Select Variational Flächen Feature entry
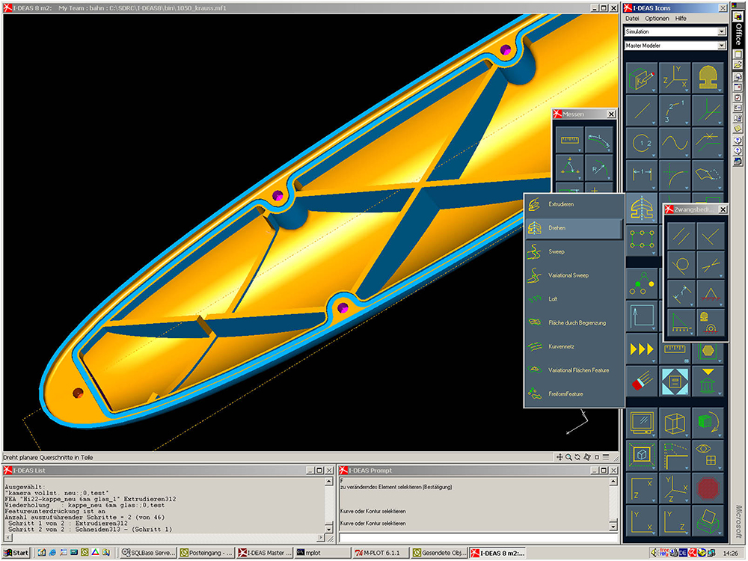The width and height of the screenshot is (748, 561). tap(574, 370)
